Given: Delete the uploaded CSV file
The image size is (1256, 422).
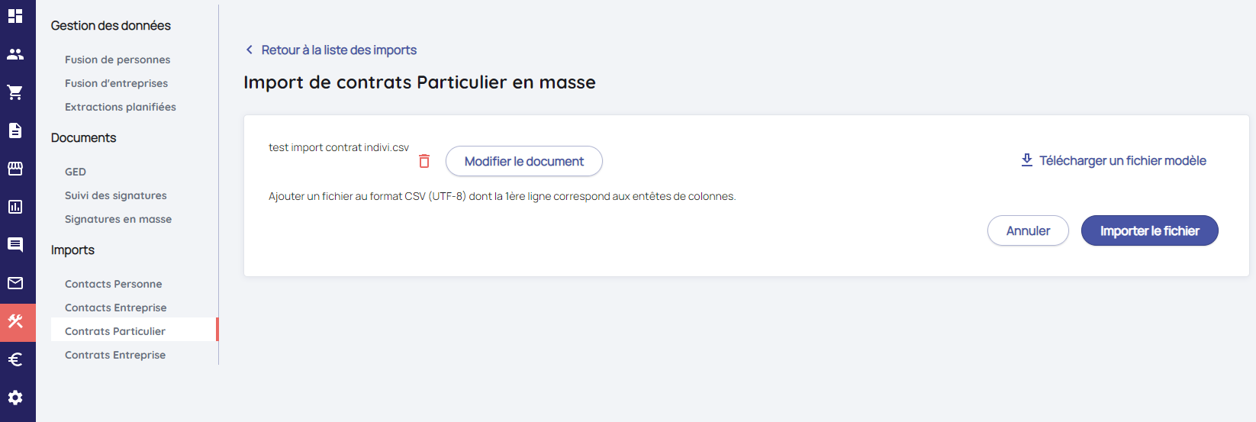Looking at the screenshot, I should (424, 161).
